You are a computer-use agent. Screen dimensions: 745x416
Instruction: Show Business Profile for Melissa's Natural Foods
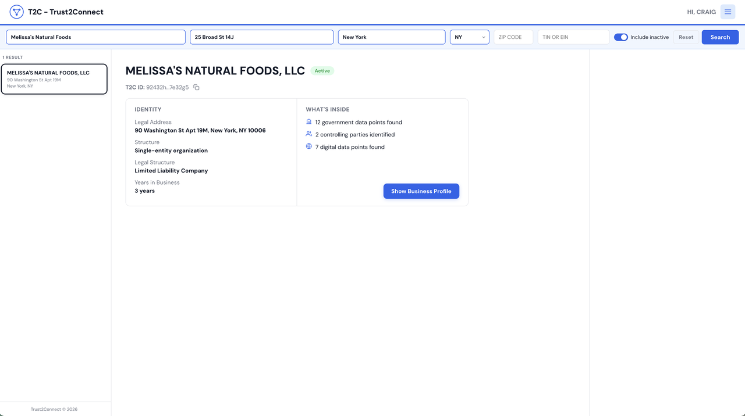click(421, 191)
